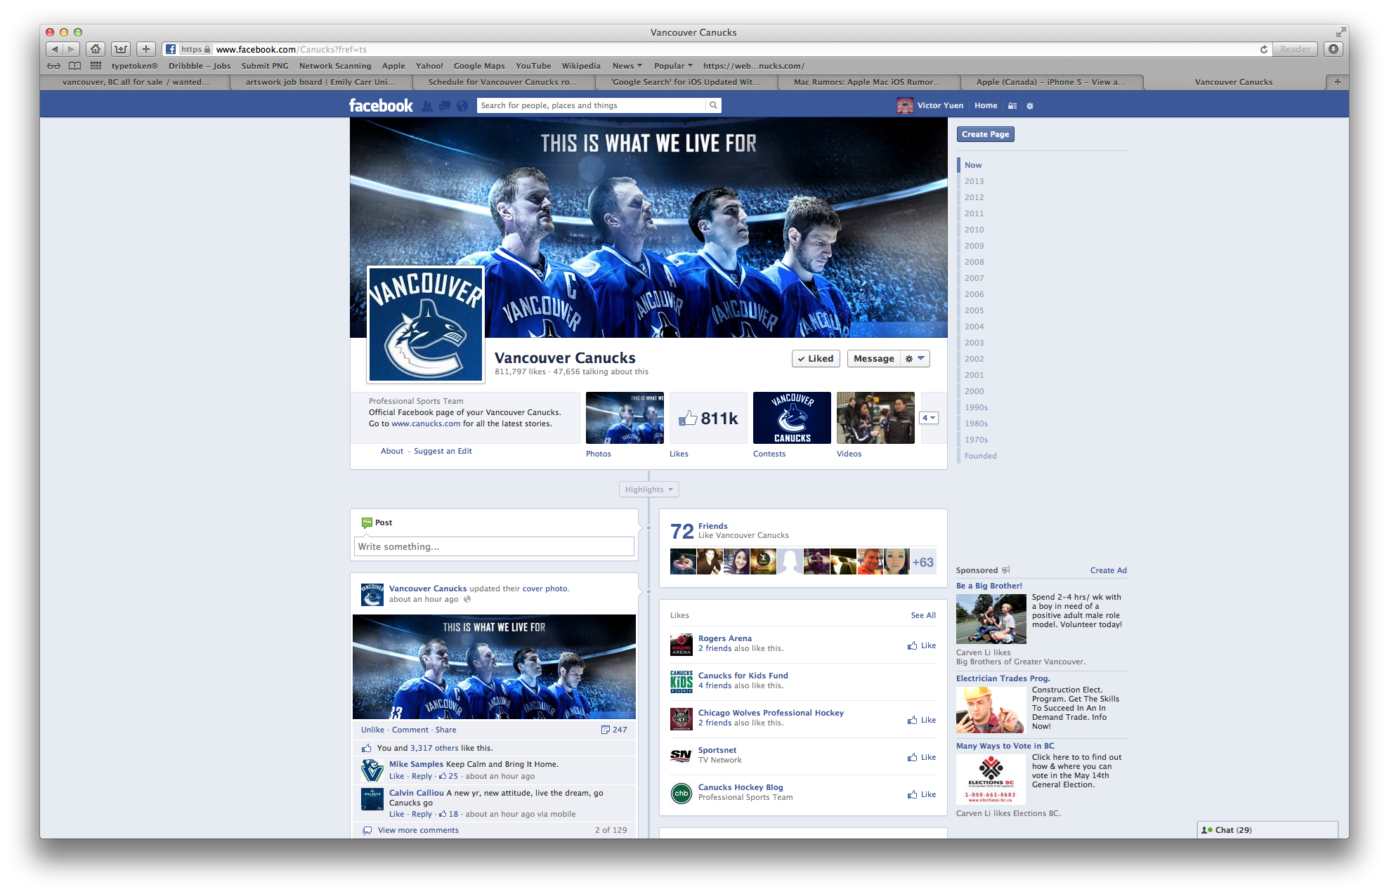The width and height of the screenshot is (1389, 894).
Task: Open Facebook messages icon
Action: (444, 106)
